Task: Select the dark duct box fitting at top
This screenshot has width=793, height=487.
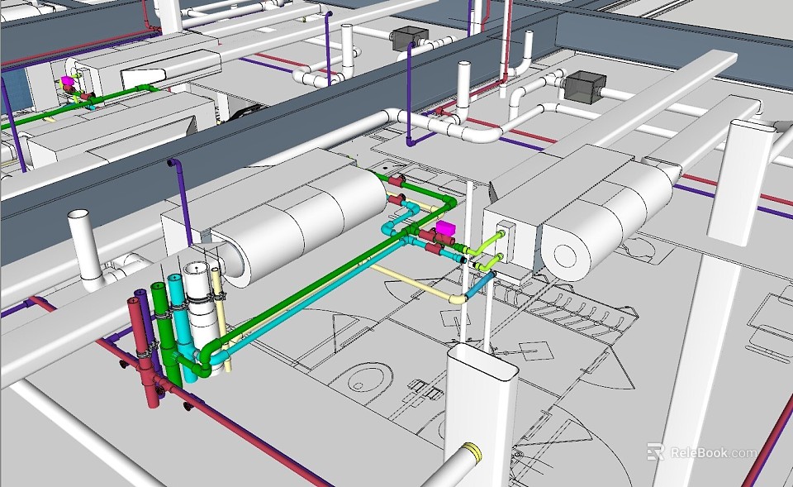Action: (409, 37)
